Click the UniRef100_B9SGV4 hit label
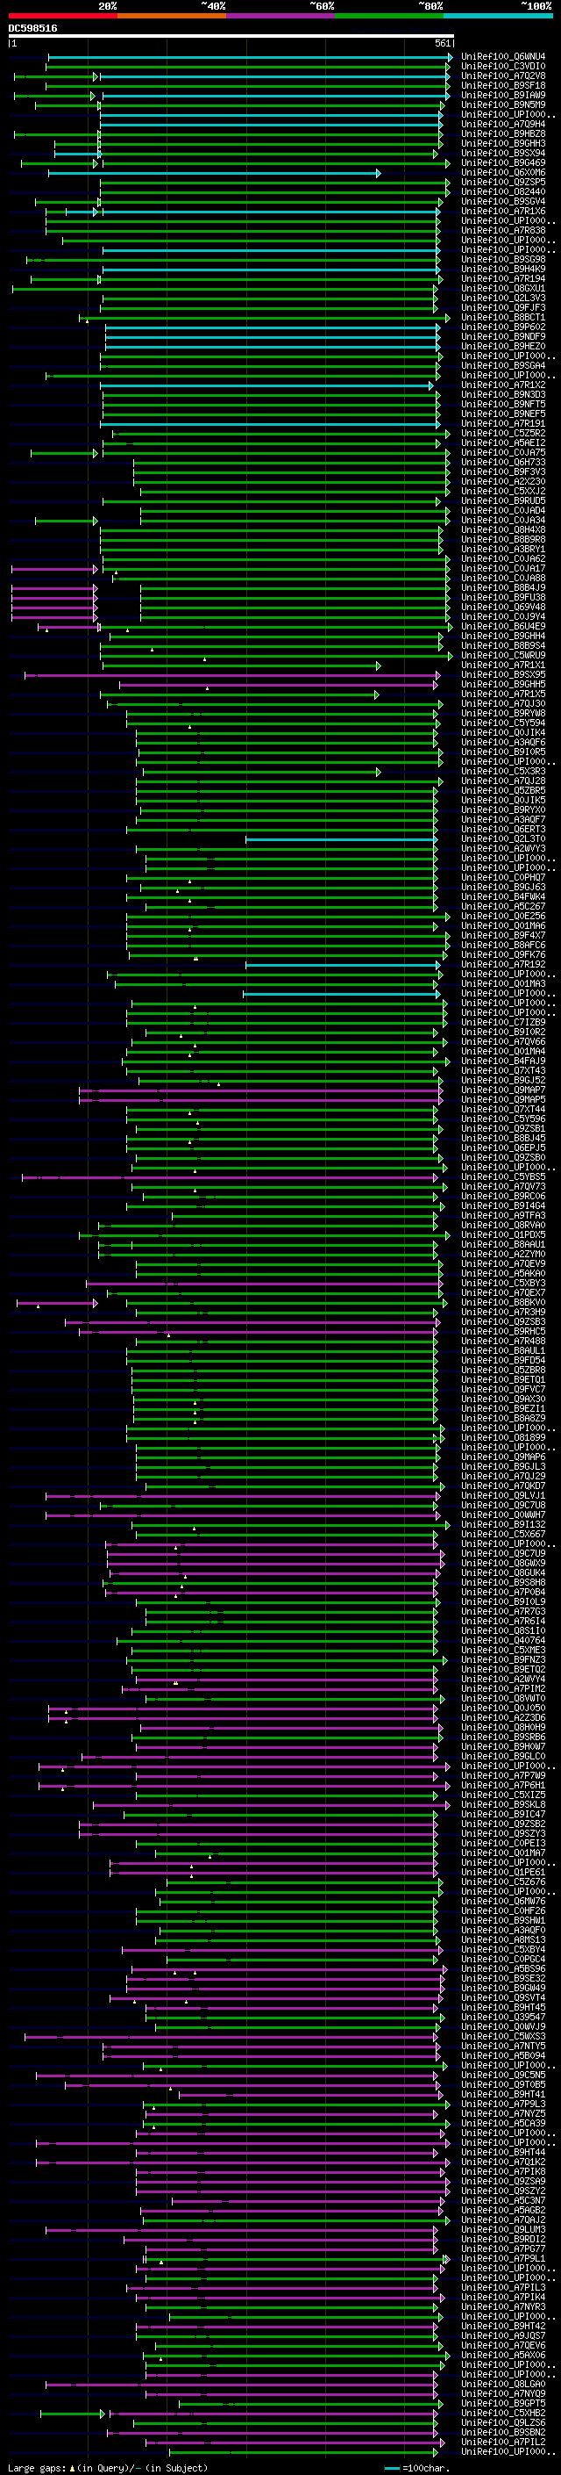 click(x=503, y=202)
